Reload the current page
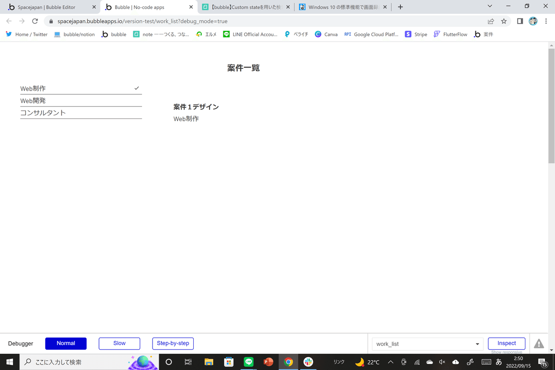The height and width of the screenshot is (370, 555). click(35, 21)
